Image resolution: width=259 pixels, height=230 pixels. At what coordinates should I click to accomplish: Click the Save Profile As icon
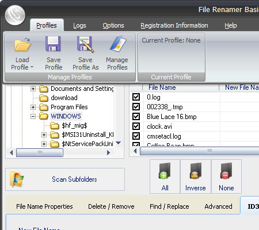coord(85,44)
